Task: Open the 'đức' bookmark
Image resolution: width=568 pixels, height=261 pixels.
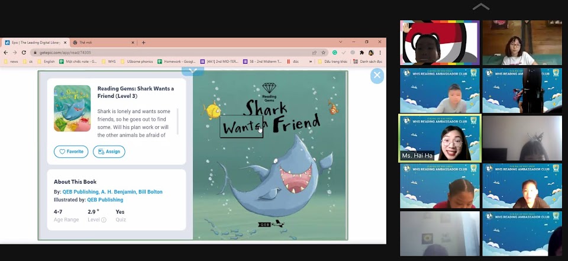Action: pos(293,62)
